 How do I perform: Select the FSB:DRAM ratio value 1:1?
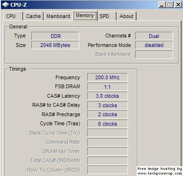coord(108,87)
